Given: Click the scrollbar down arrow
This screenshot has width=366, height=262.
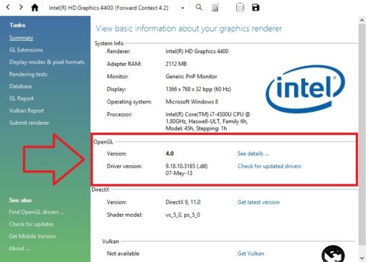Looking at the screenshot, I should [x=362, y=258].
